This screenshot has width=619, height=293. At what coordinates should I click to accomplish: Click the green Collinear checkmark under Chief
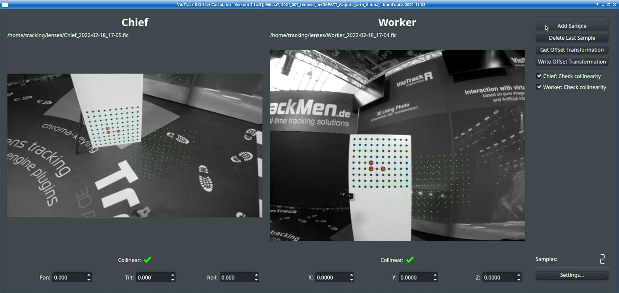(148, 260)
